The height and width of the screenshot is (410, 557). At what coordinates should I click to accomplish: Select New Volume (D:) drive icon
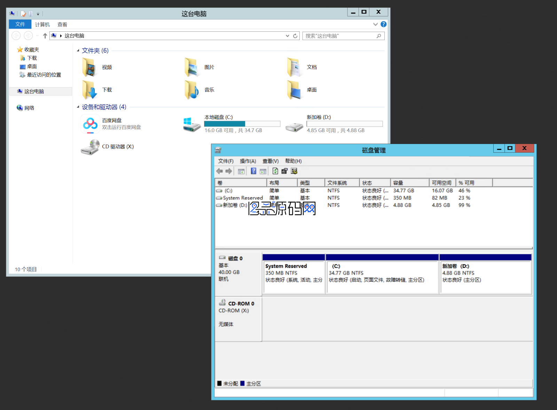(x=295, y=127)
